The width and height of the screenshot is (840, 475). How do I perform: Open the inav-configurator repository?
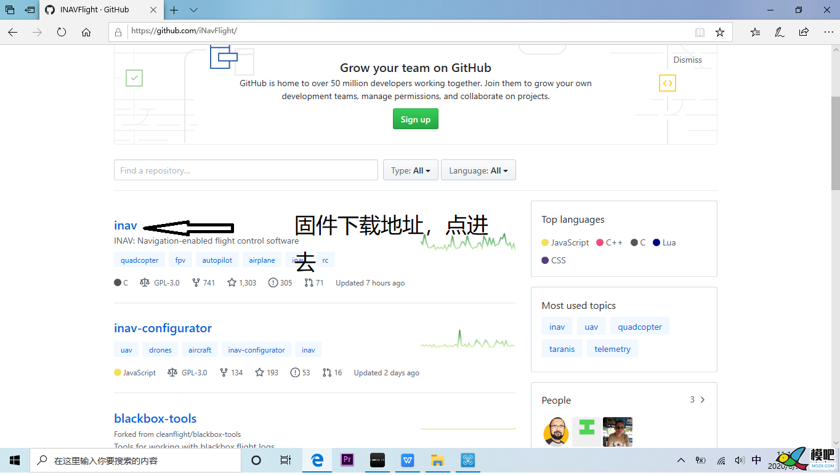coord(163,328)
